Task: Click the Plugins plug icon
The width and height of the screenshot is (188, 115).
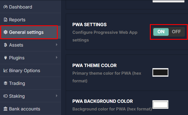Action: [x=5, y=58]
